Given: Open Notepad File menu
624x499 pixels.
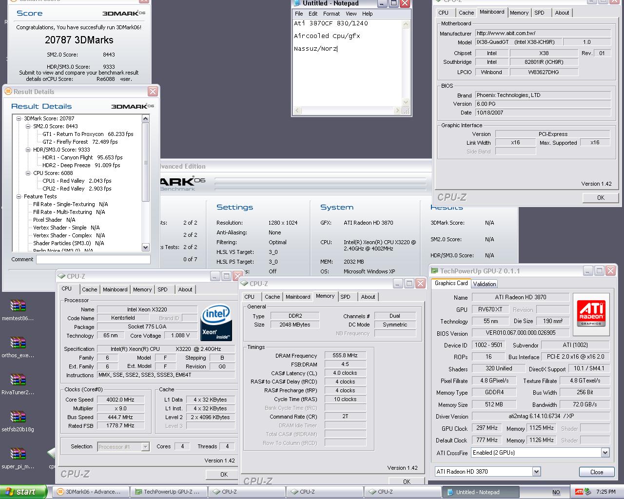Looking at the screenshot, I should click(299, 14).
